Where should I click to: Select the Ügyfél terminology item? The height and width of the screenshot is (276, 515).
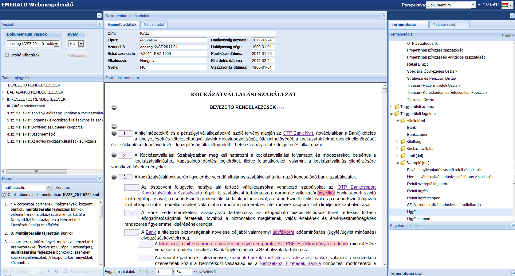(412, 212)
